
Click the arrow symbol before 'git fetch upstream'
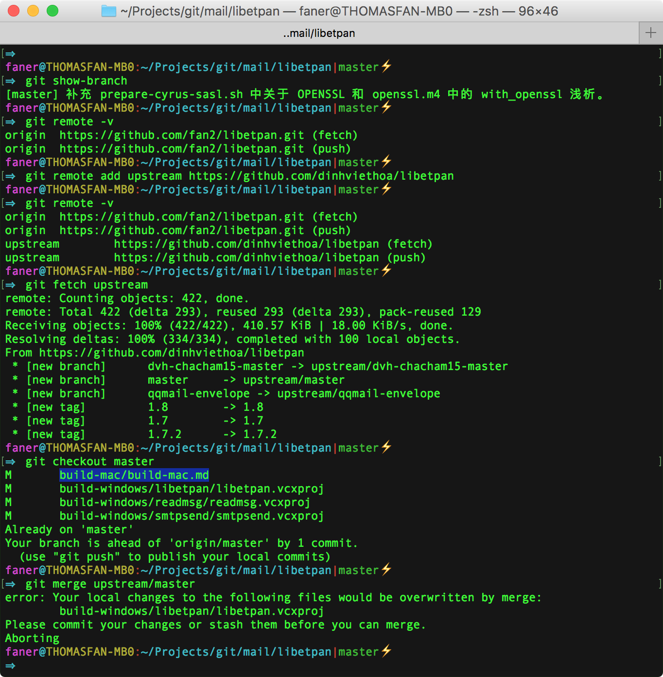point(10,285)
